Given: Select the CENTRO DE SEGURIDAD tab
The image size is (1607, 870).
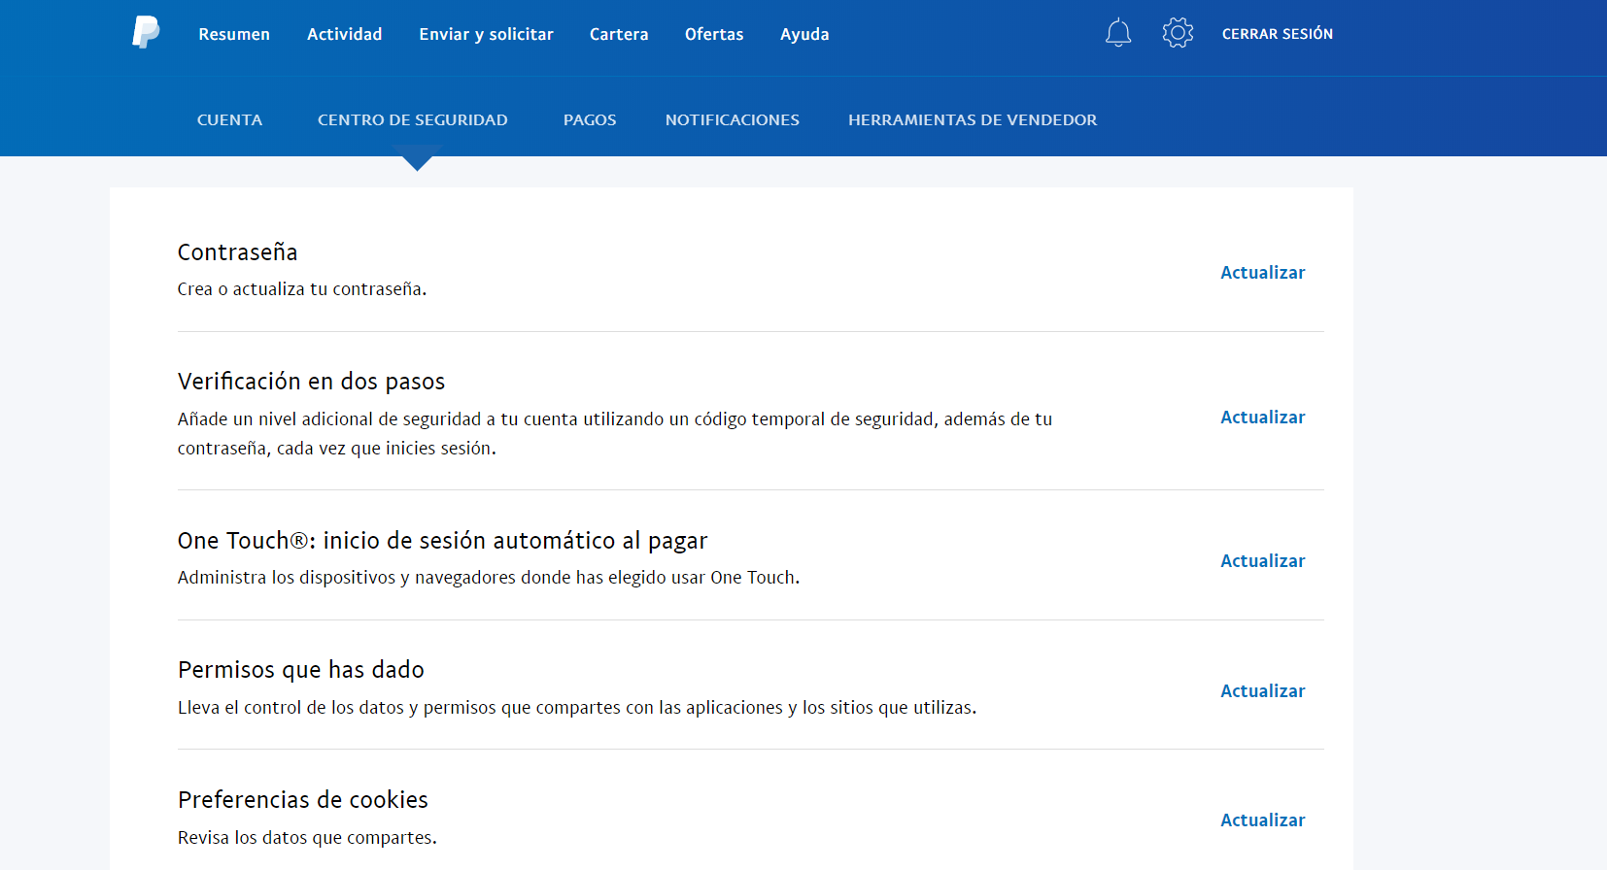Looking at the screenshot, I should 412,119.
